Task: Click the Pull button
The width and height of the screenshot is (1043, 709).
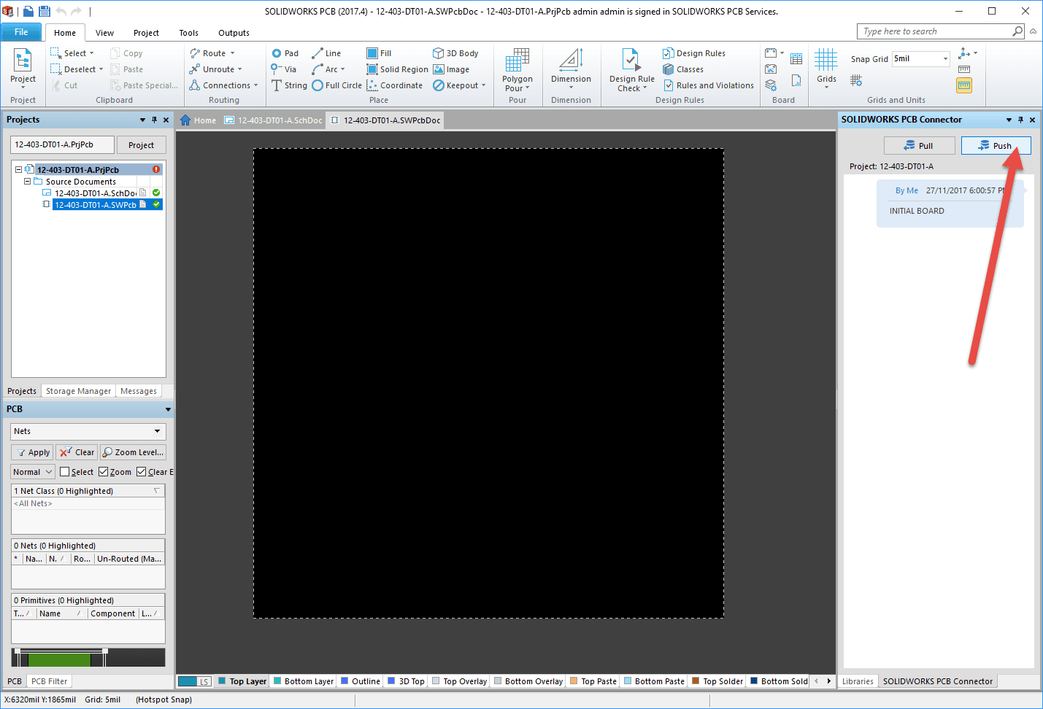Action: (919, 146)
